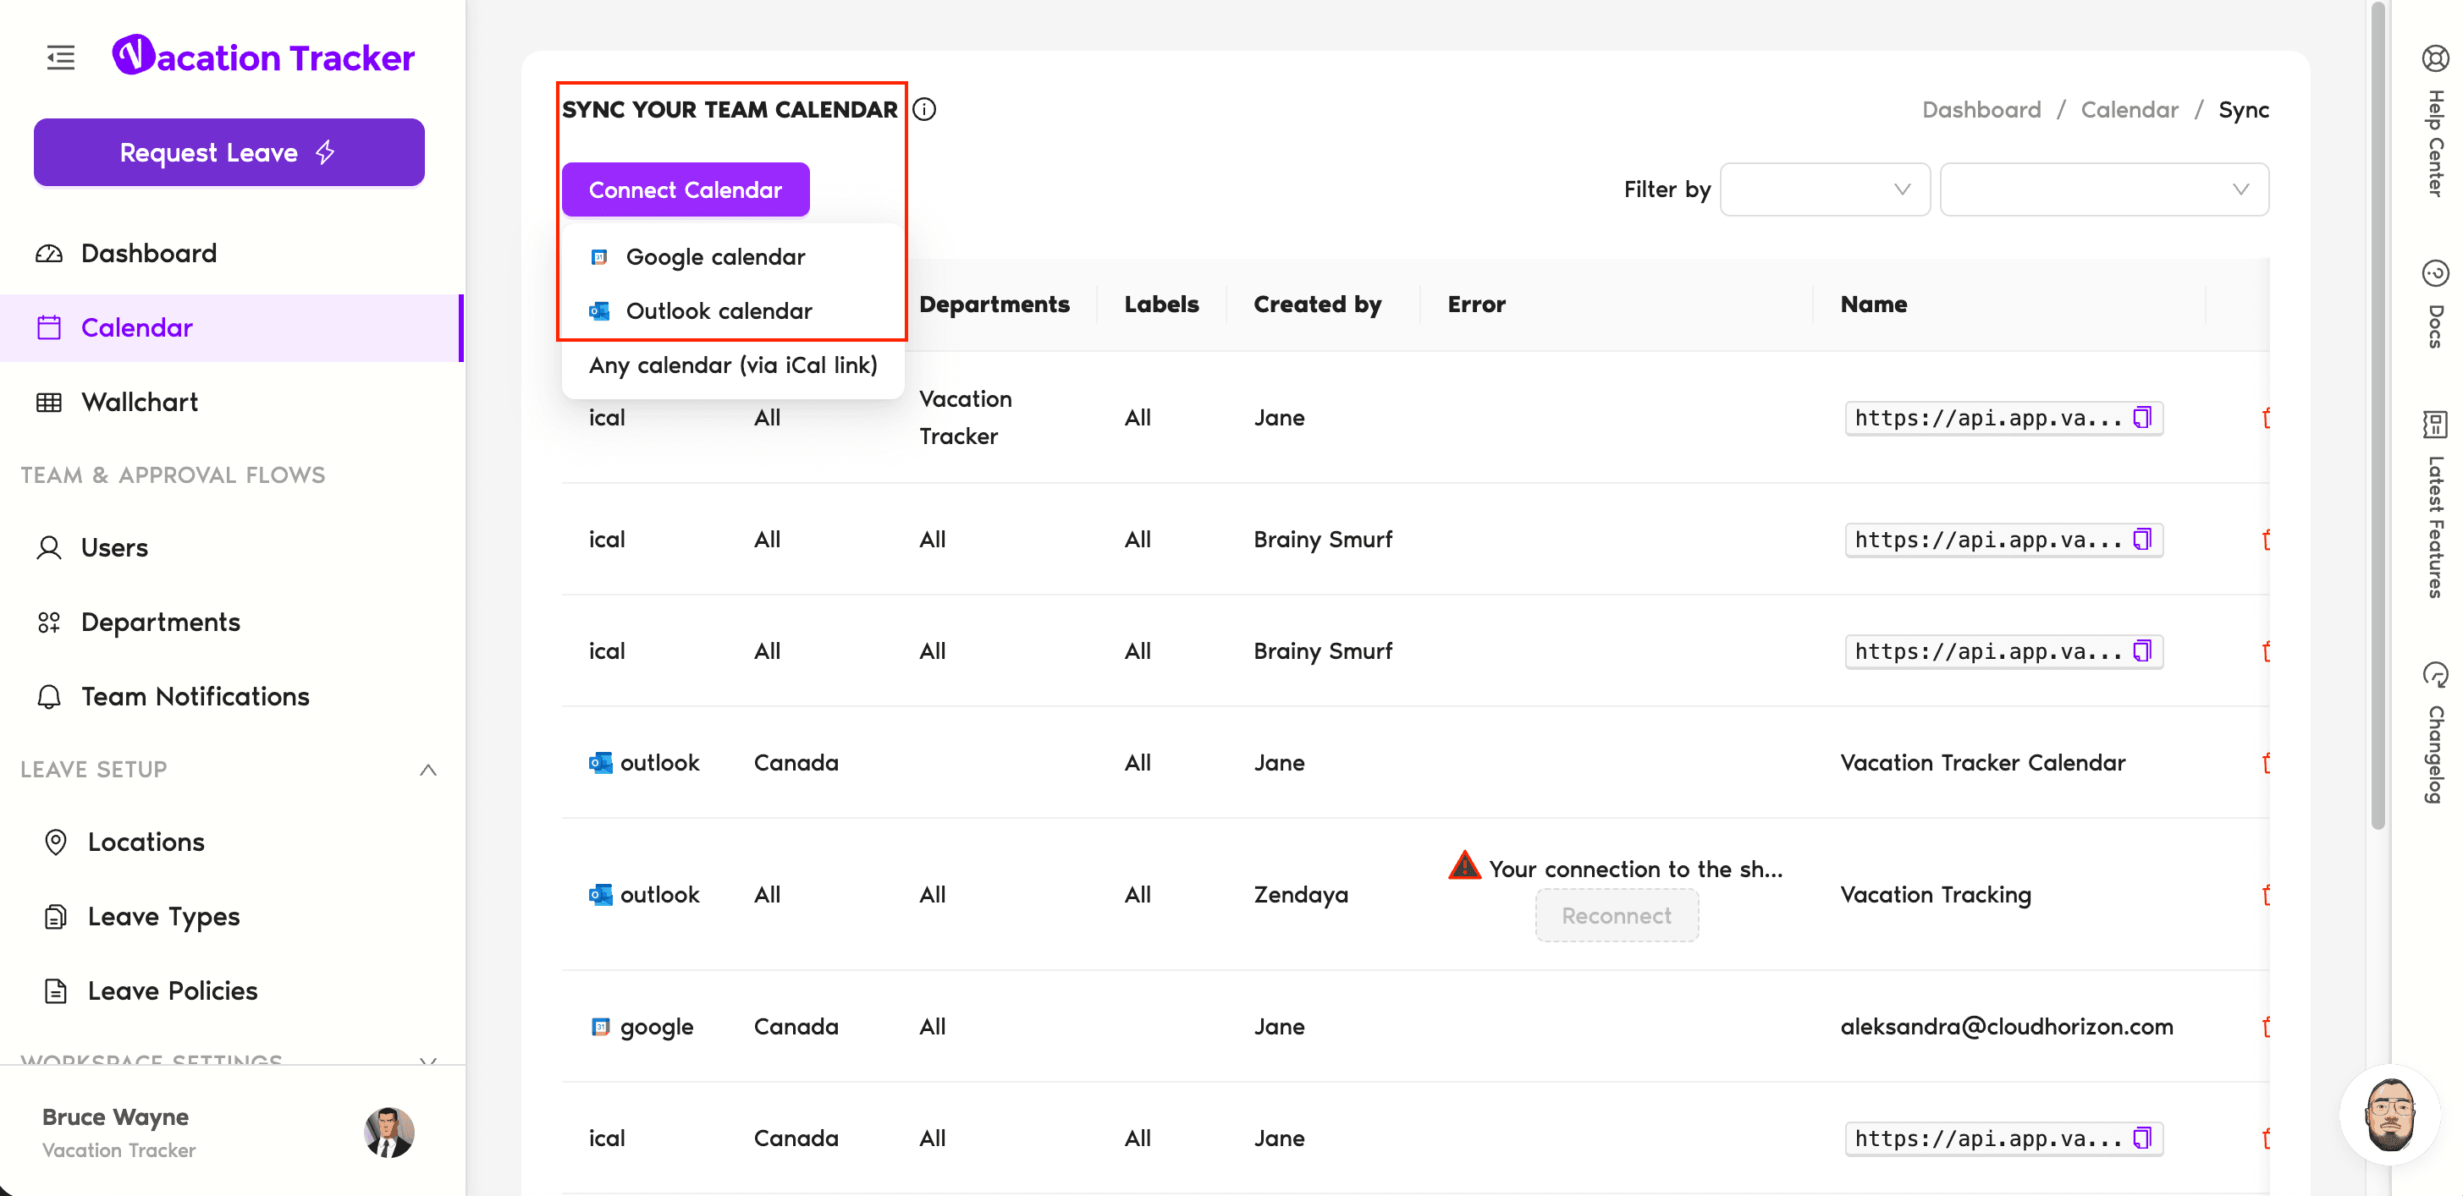This screenshot has width=2463, height=1196.
Task: Expand the Workspace Settings section
Action: (427, 1059)
